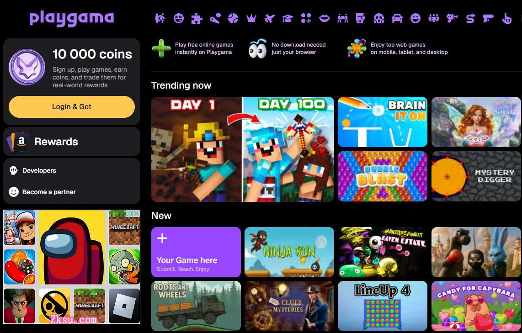
Task: Choose the graduation cap category icon
Action: [288, 18]
